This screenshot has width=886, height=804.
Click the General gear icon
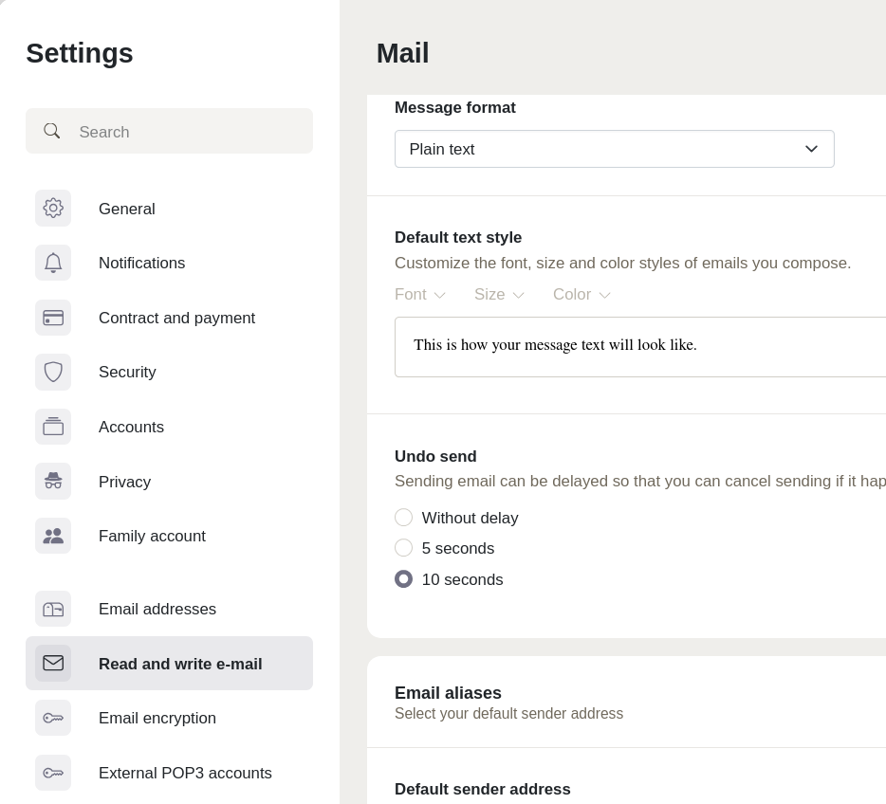53,209
